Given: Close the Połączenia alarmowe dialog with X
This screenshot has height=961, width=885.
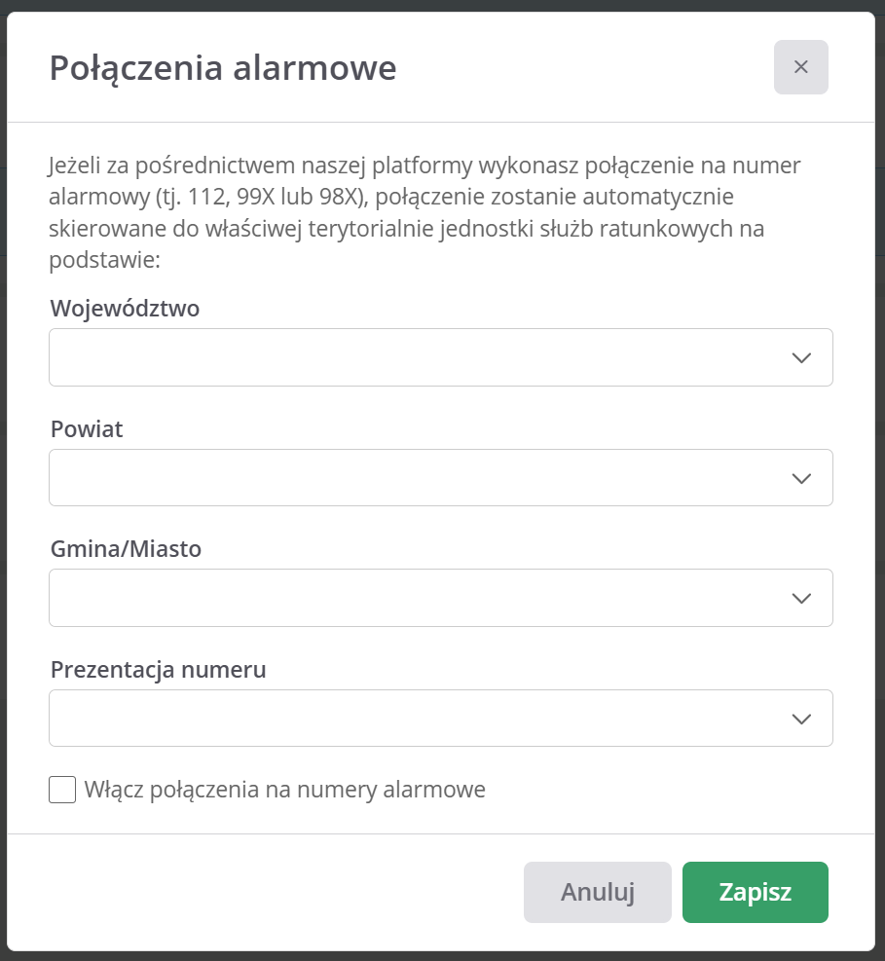Looking at the screenshot, I should 800,67.
